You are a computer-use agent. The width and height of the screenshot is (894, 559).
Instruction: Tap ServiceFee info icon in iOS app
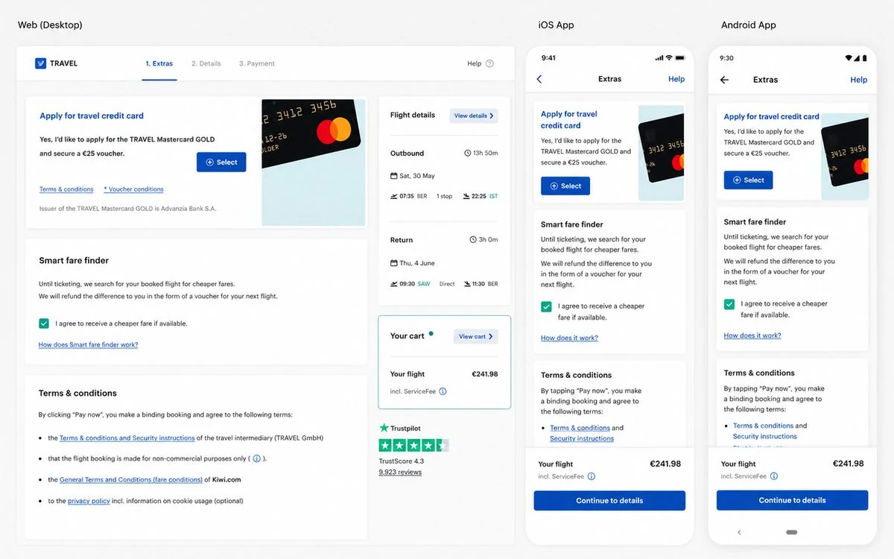pyautogui.click(x=592, y=476)
